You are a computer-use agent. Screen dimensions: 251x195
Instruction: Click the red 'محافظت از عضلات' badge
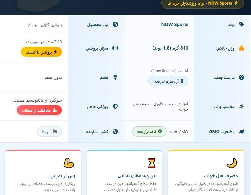(x=39, y=110)
